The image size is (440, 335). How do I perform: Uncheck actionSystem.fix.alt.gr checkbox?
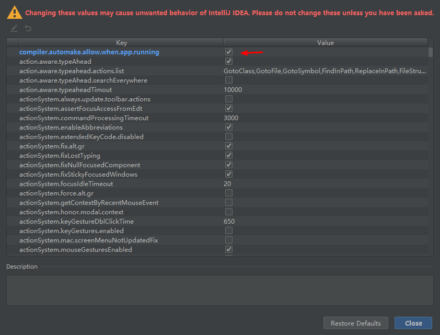229,146
